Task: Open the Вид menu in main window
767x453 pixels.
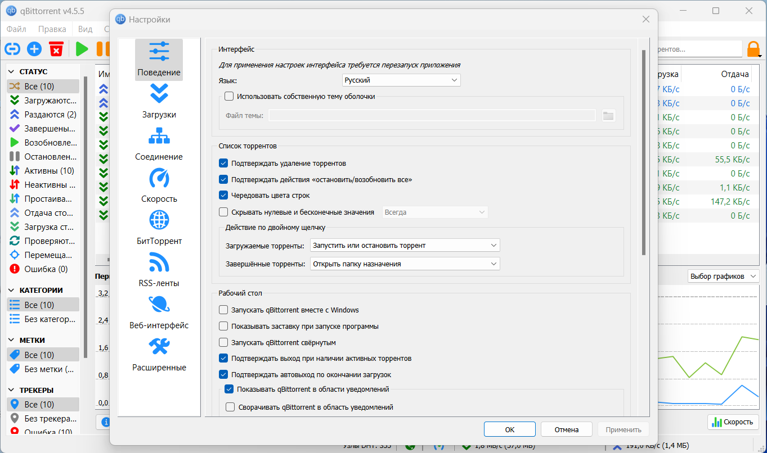Action: (86, 29)
